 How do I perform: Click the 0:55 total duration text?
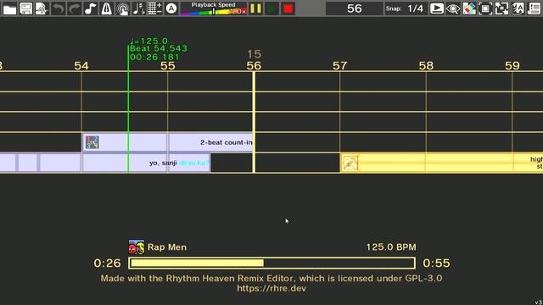coord(436,263)
